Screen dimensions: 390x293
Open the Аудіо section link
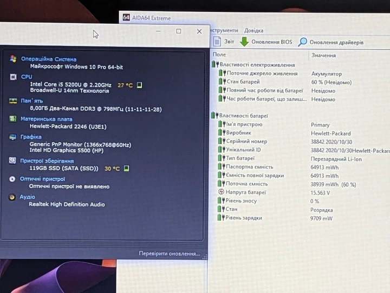(28, 197)
